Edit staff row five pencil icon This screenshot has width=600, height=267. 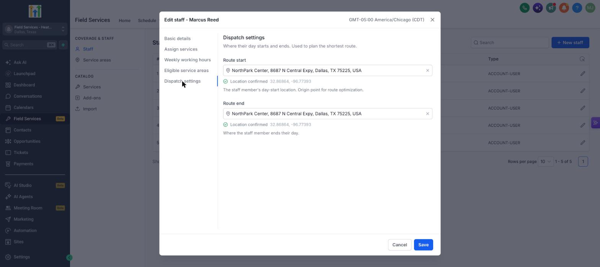coord(583,143)
